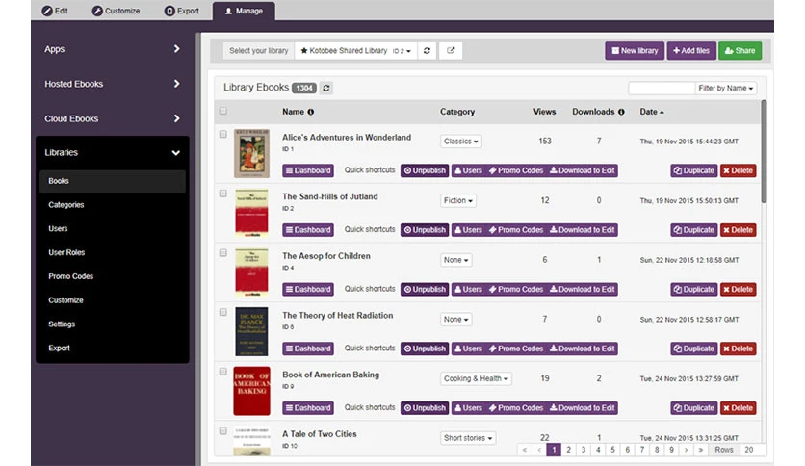This screenshot has height=466, width=805.
Task: Collapse the Libraries sidebar section
Action: tap(113, 152)
